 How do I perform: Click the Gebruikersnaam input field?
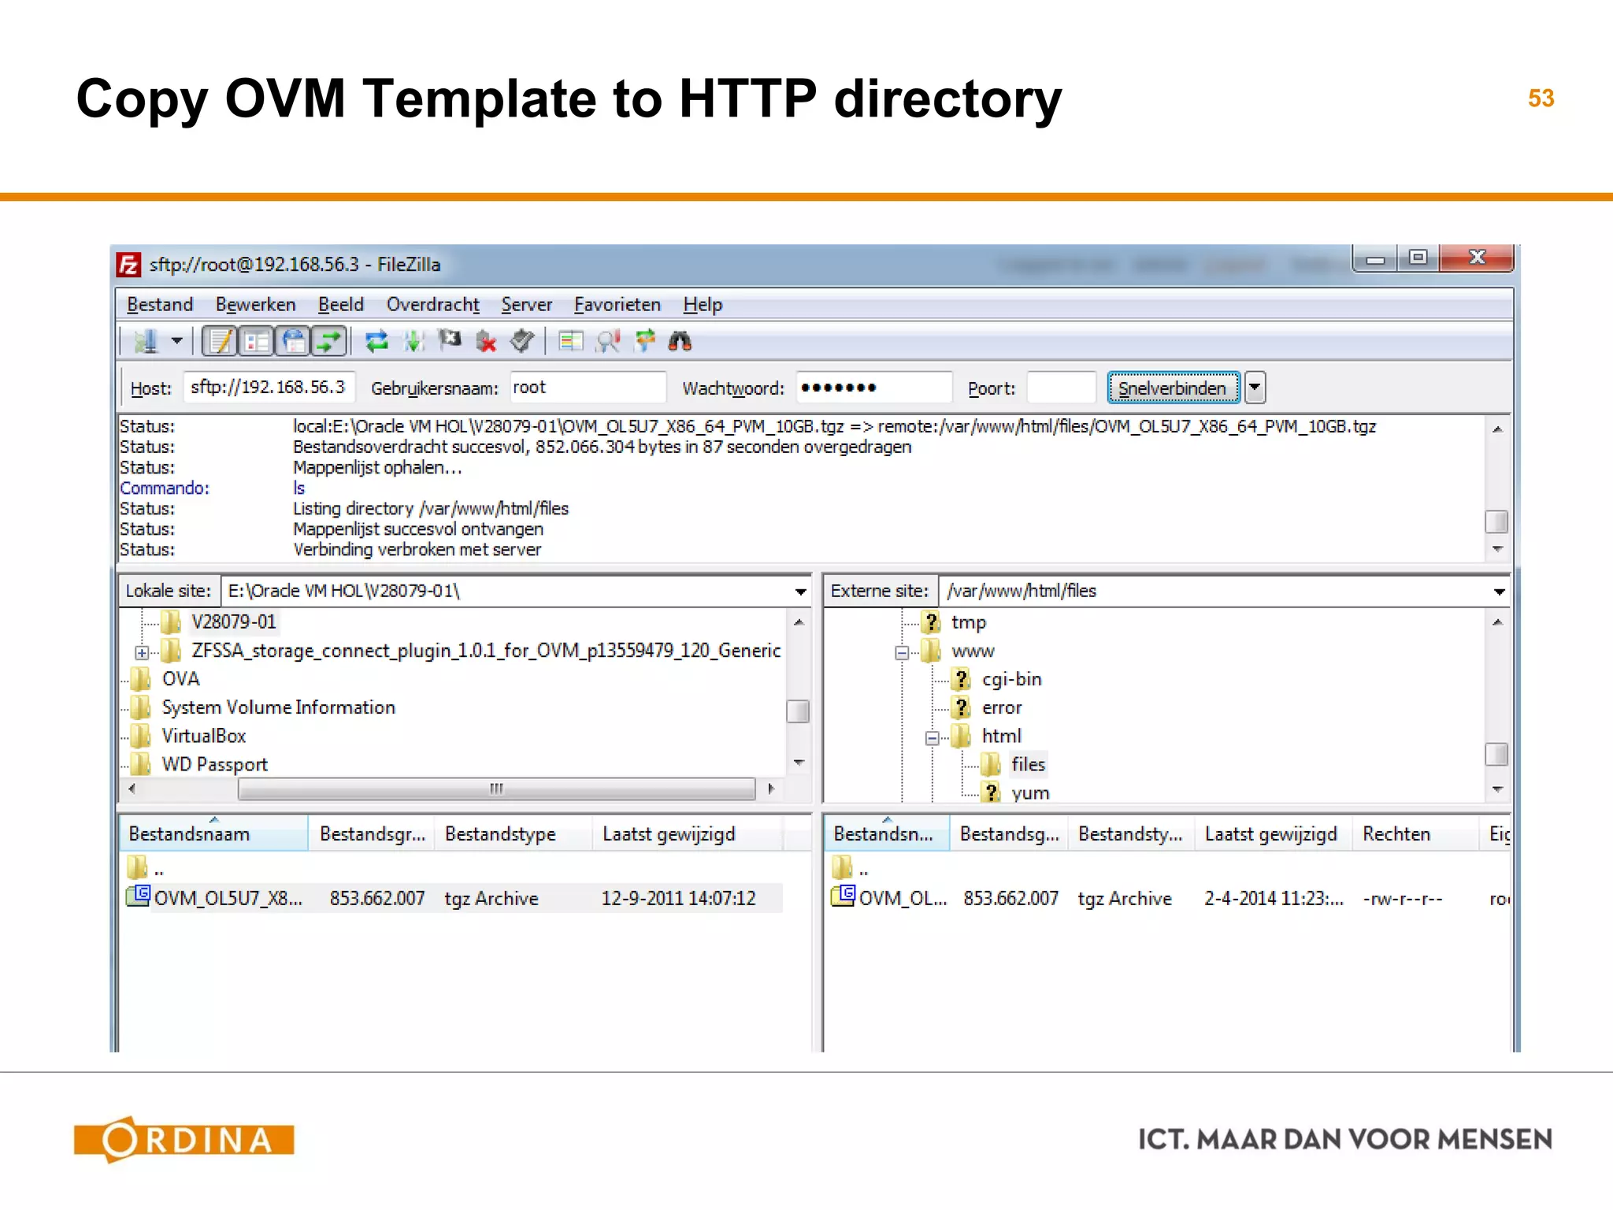tap(588, 388)
